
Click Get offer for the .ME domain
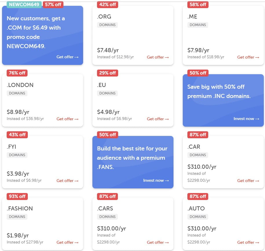point(248,57)
